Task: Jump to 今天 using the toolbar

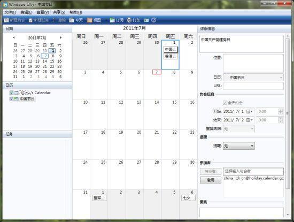Action: [76, 20]
